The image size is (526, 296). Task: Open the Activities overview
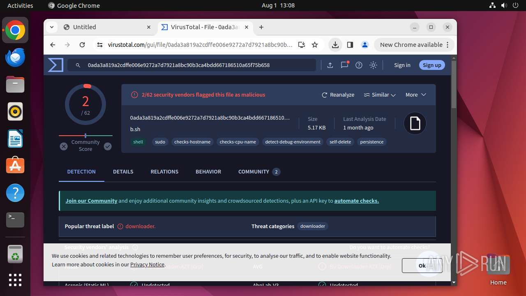[20, 5]
